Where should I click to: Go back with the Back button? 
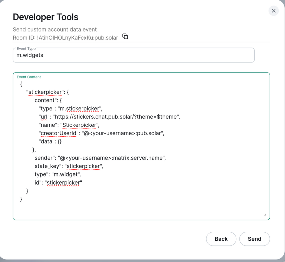point(221,239)
